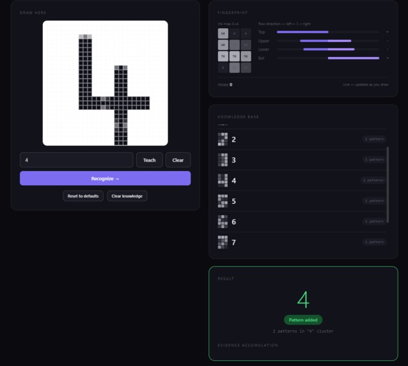Click 'Live — updates as you draw' text

[366, 84]
